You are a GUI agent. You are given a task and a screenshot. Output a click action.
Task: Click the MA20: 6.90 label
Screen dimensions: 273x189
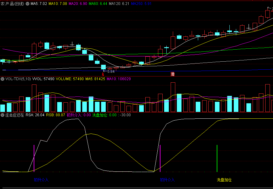click(78, 4)
